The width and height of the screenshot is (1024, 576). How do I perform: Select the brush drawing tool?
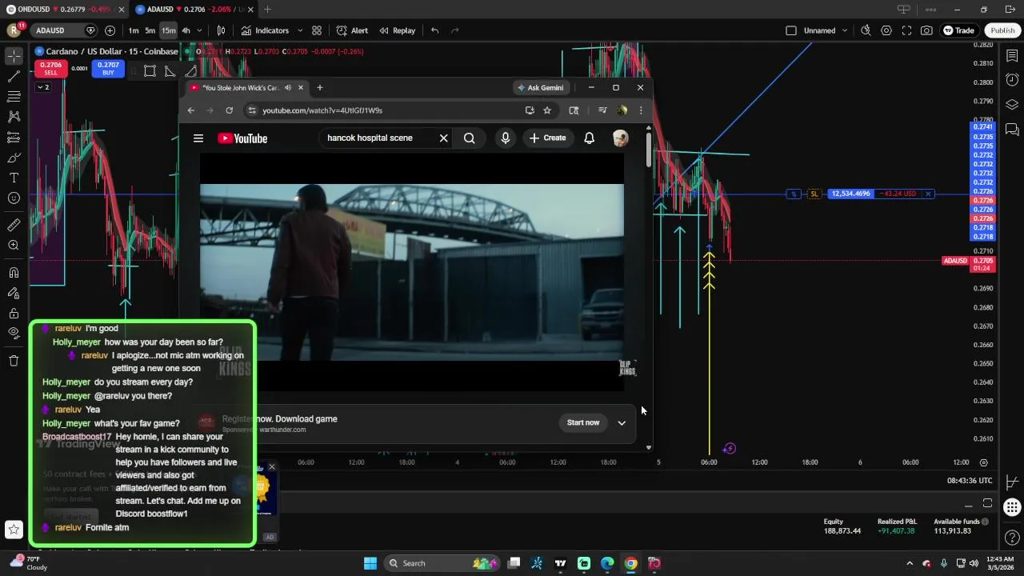[14, 158]
